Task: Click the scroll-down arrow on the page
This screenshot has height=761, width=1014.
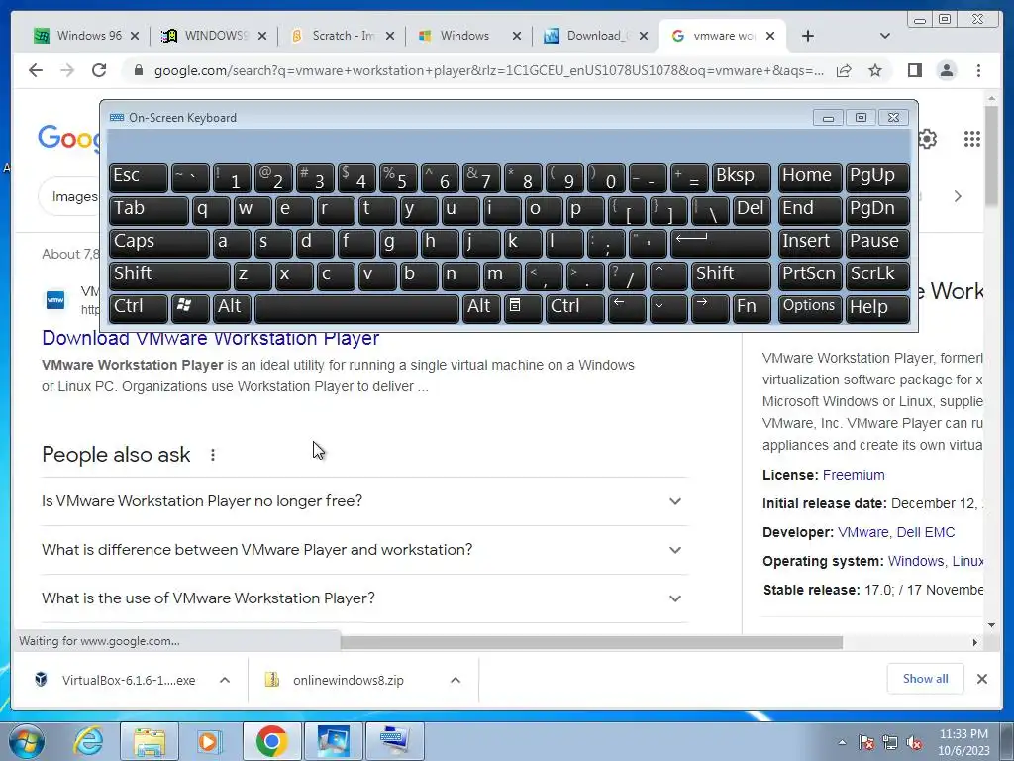Action: tap(991, 625)
